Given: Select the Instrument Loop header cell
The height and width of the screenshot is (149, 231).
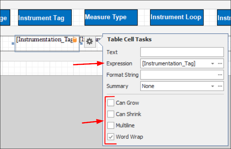Looking at the screenshot, I should point(176,17).
